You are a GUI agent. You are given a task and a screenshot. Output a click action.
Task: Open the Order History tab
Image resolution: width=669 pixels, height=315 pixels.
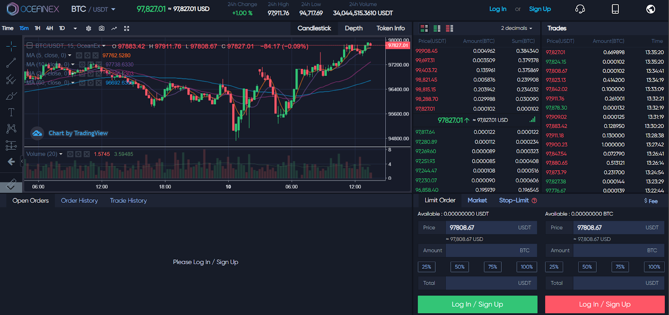click(79, 201)
